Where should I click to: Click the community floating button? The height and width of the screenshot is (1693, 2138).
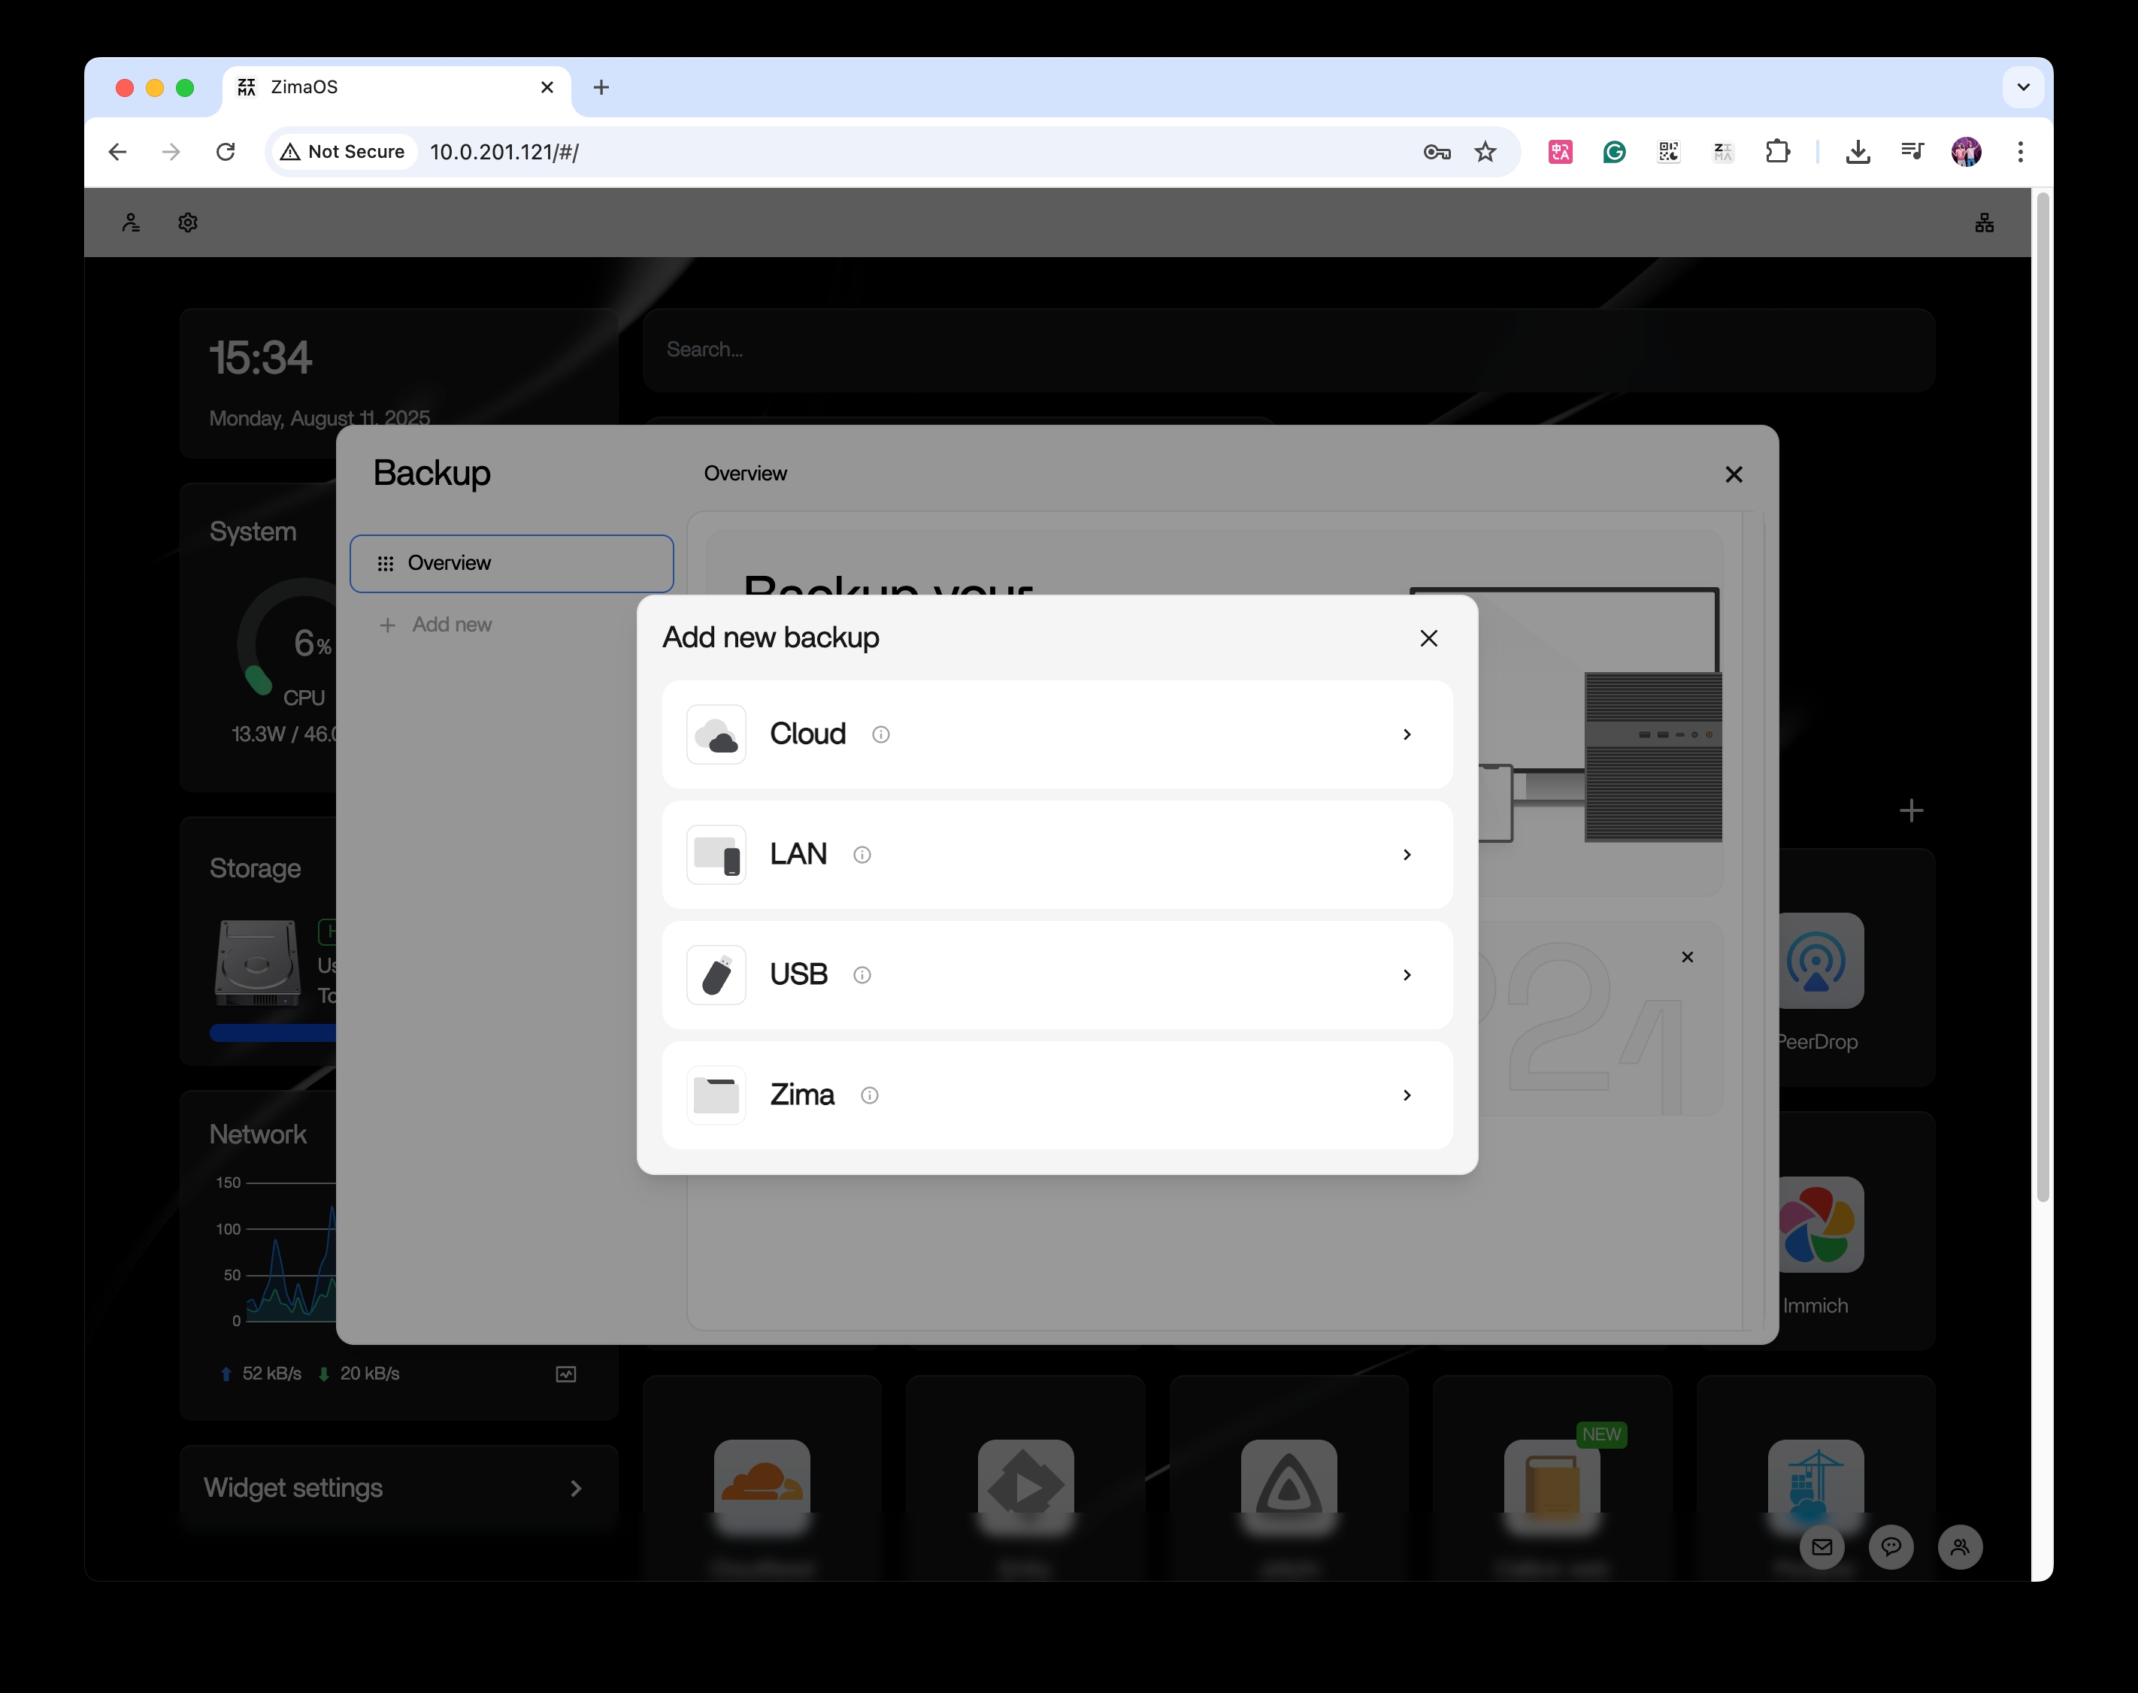point(1960,1547)
